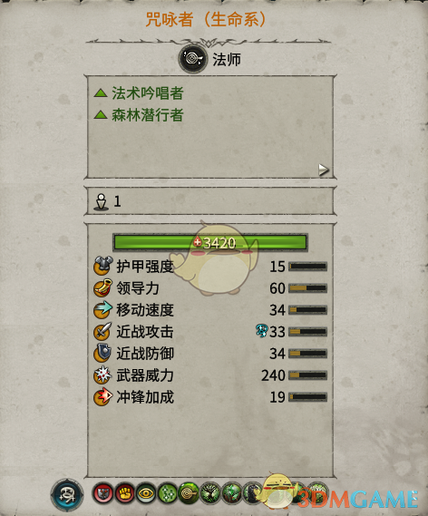Click the round caster icon beside 法师
428x516 pixels.
pyautogui.click(x=193, y=59)
